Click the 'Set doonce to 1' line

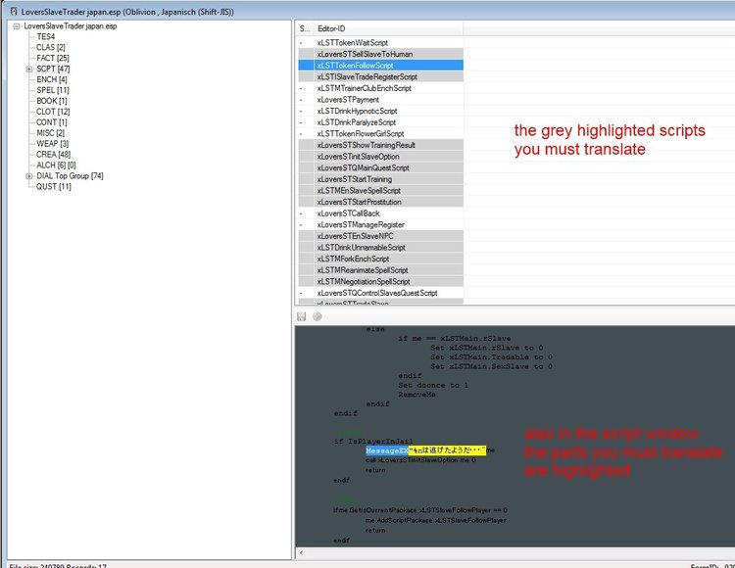coord(433,385)
